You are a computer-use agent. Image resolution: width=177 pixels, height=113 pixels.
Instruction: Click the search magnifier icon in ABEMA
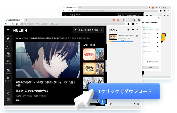101,30
